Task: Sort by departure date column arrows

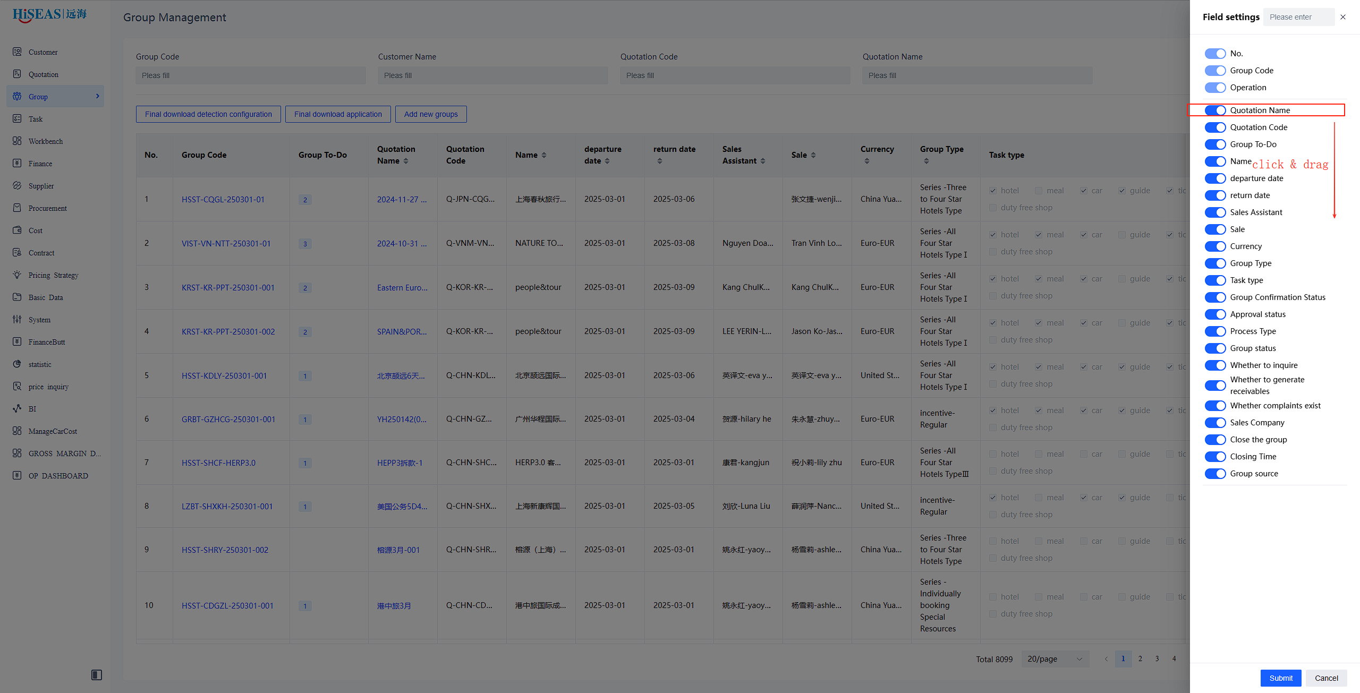Action: click(x=607, y=161)
